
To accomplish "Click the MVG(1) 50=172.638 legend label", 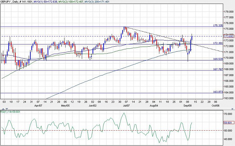I will coord(46,2).
